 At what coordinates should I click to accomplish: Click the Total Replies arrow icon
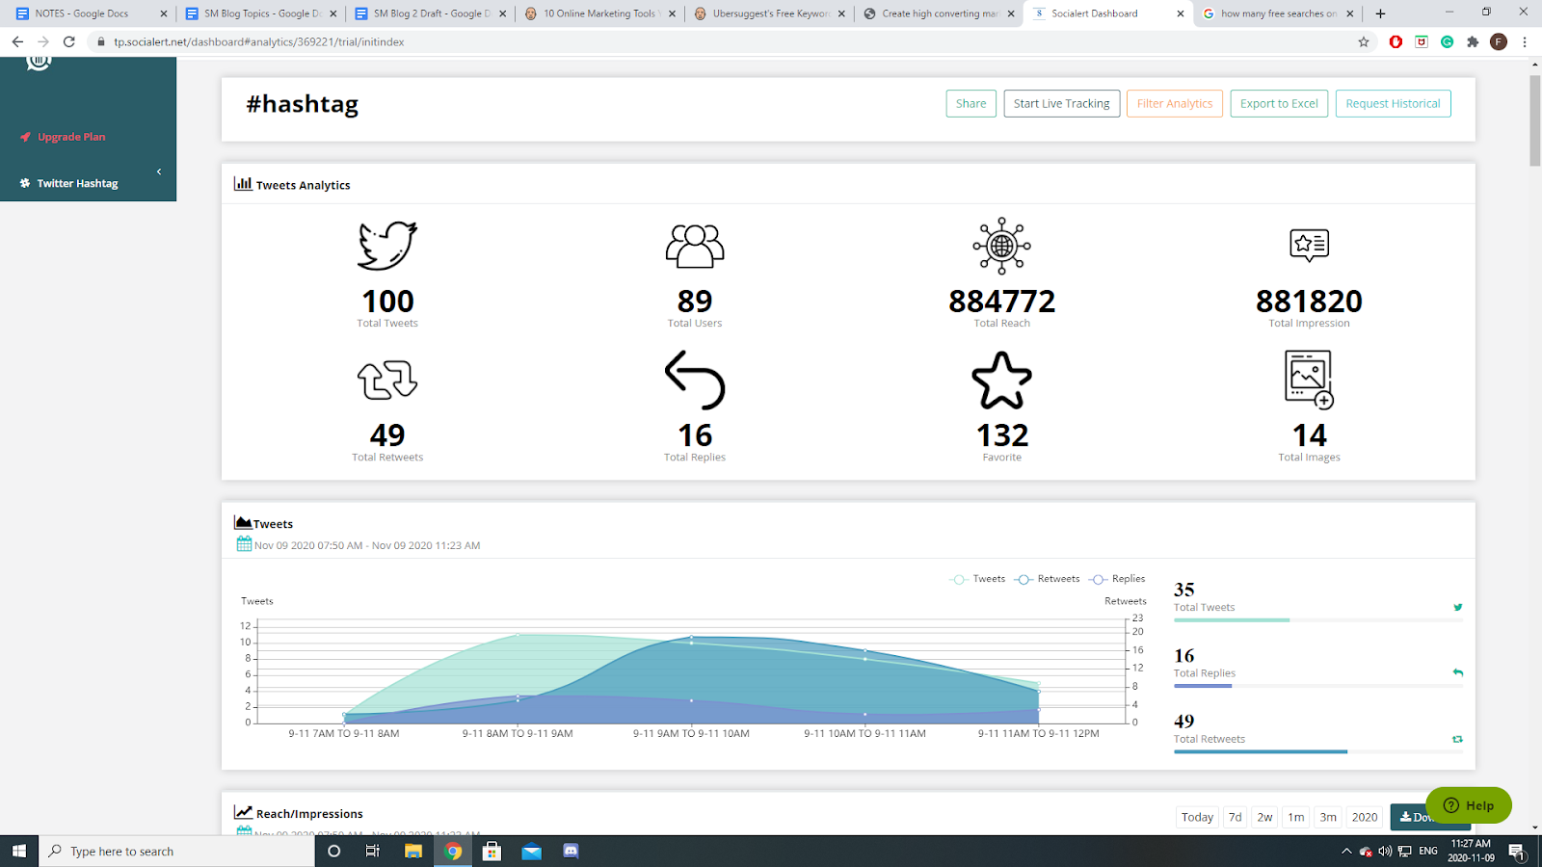(695, 380)
